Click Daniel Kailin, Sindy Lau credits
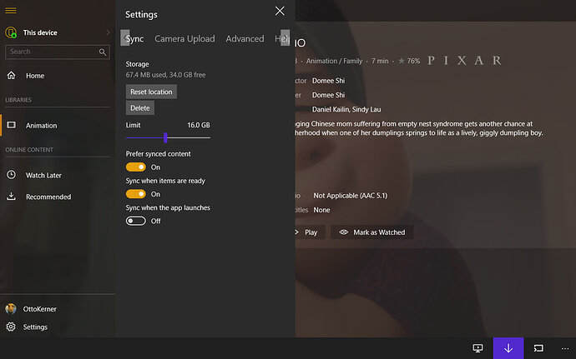 pyautogui.click(x=346, y=109)
